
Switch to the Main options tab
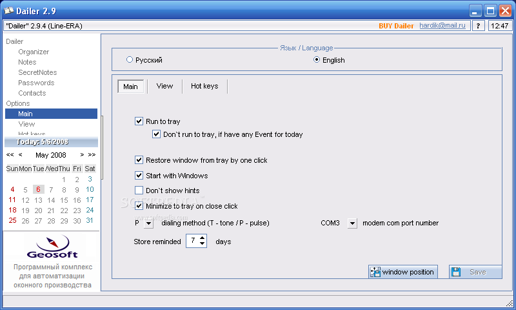131,87
